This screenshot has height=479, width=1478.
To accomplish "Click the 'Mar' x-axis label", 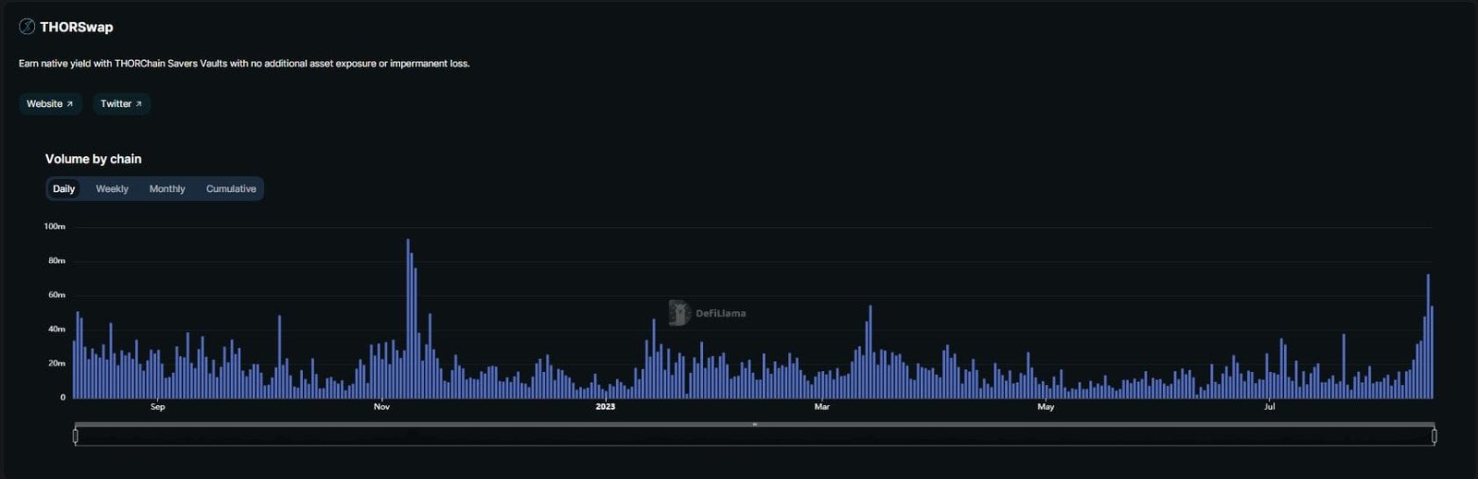I will click(x=822, y=407).
